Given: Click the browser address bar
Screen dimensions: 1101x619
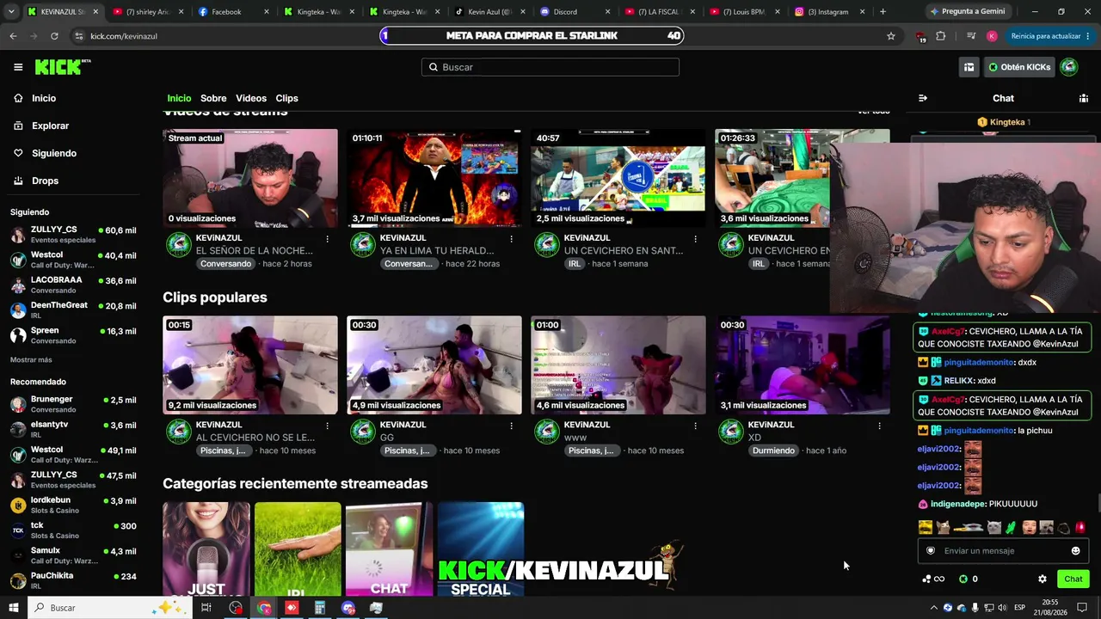Looking at the screenshot, I should pyautogui.click(x=482, y=36).
